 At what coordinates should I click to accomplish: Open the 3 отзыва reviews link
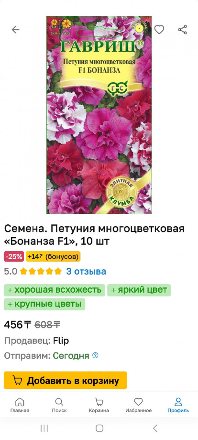point(86,271)
